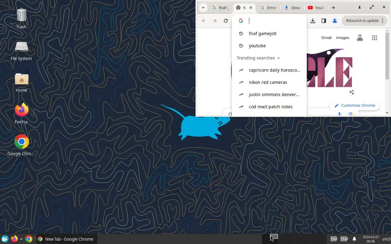Image resolution: width=391 pixels, height=244 pixels.
Task: Click Relaunch to update
Action: 362,21
